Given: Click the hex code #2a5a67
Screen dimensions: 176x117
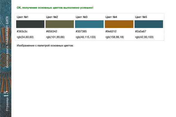Looking at the screenshot, I should 141,31.
